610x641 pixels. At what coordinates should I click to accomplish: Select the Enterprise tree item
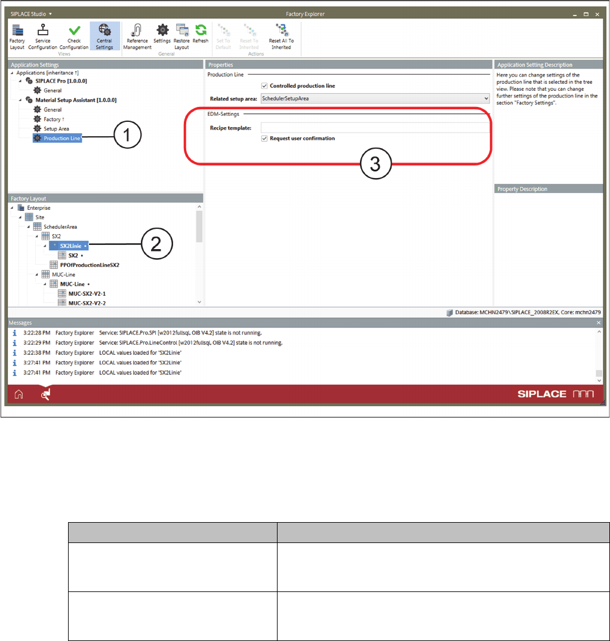(39, 208)
